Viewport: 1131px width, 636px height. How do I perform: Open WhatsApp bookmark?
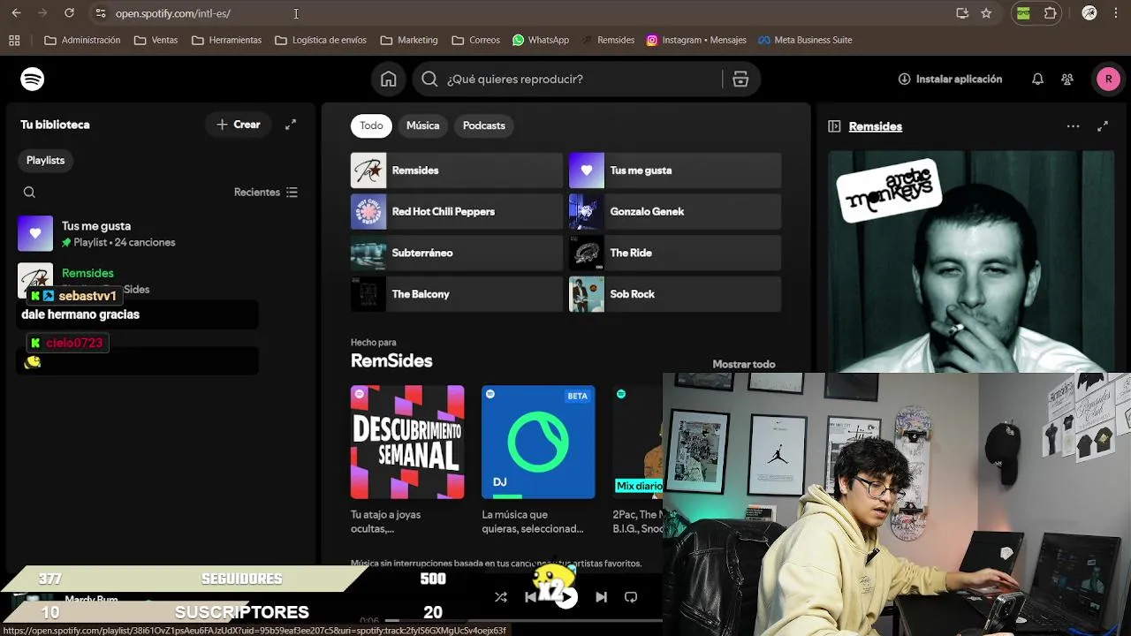[x=541, y=40]
